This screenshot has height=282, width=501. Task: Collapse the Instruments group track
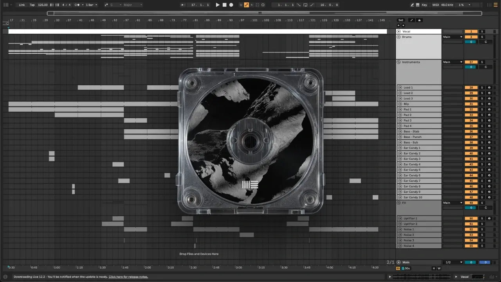[x=398, y=62]
